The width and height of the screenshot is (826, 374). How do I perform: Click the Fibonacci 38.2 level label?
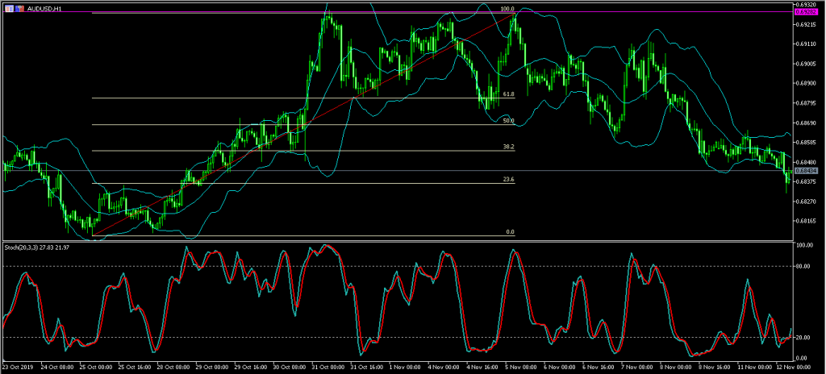tap(508, 147)
